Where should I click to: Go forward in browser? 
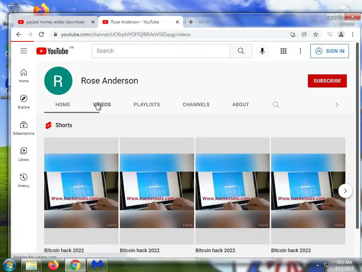click(x=30, y=34)
